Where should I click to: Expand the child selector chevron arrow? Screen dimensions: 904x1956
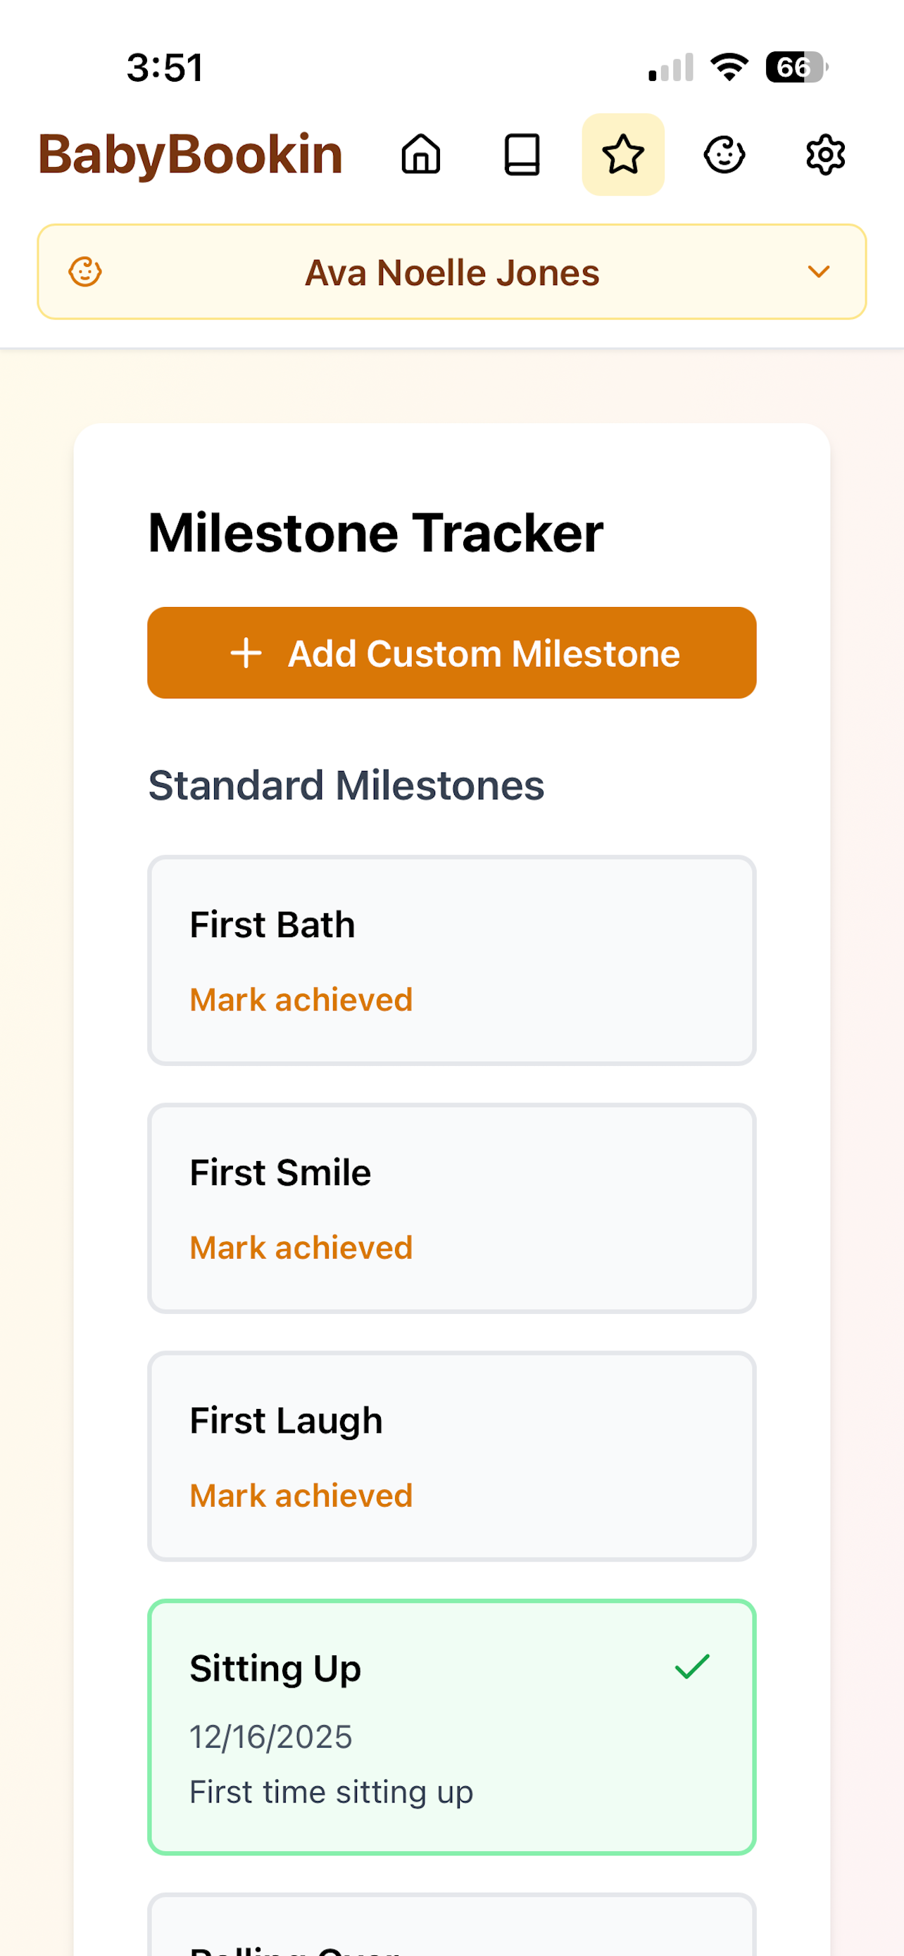pyautogui.click(x=818, y=272)
